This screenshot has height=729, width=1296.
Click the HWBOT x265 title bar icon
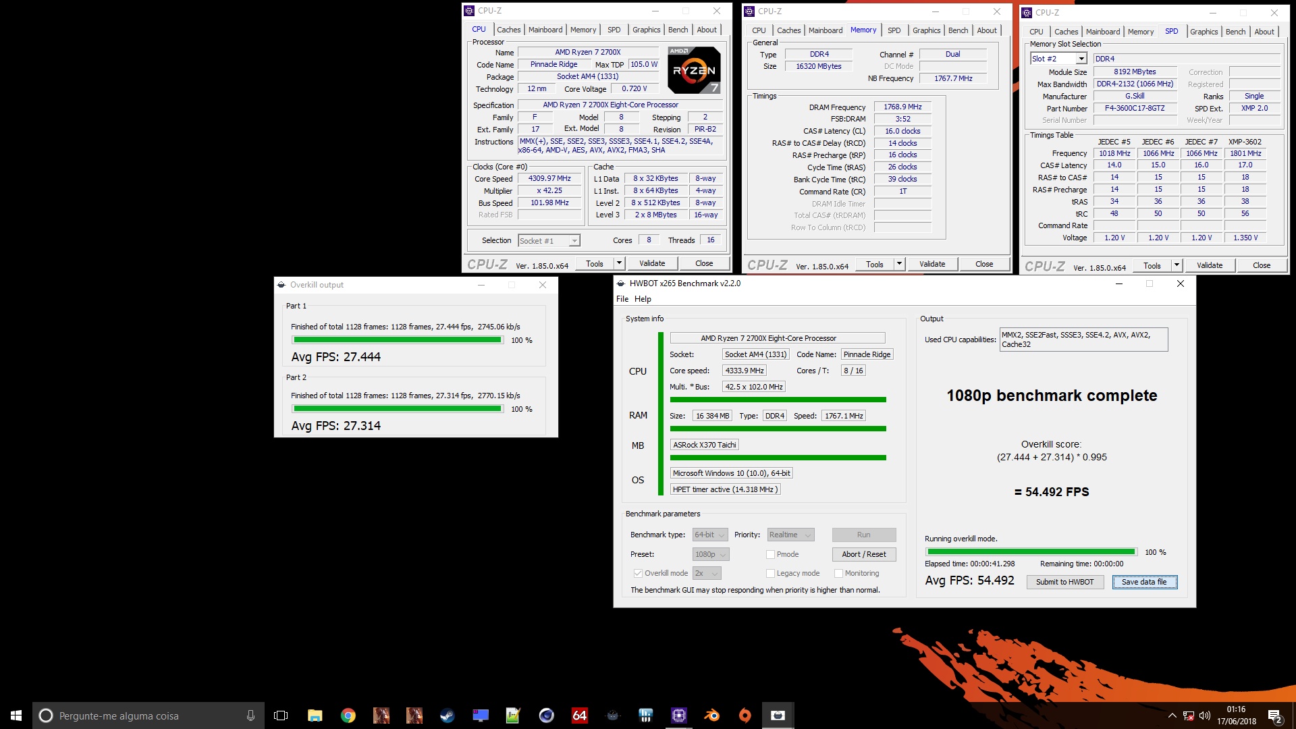click(x=621, y=283)
